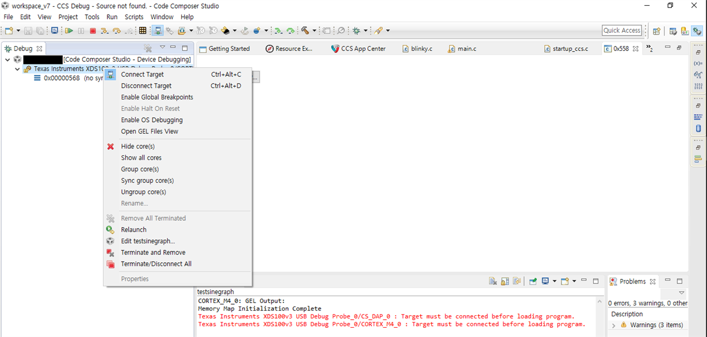
Task: Switch to the Git perspective icon
Action: [x=685, y=31]
